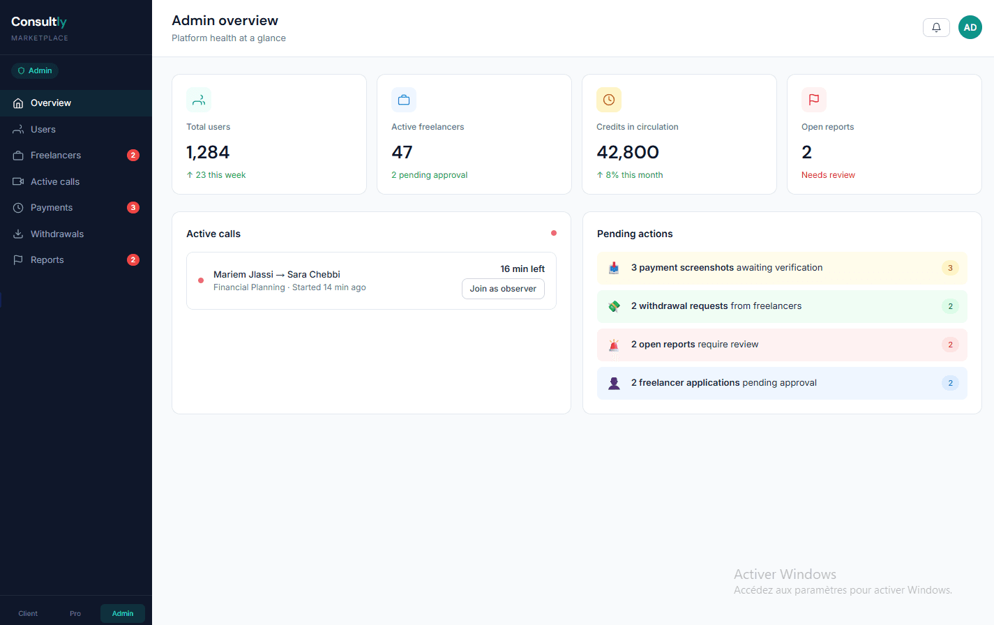This screenshot has width=994, height=625.
Task: Open the 2 freelancer applications pending action
Action: (782, 383)
